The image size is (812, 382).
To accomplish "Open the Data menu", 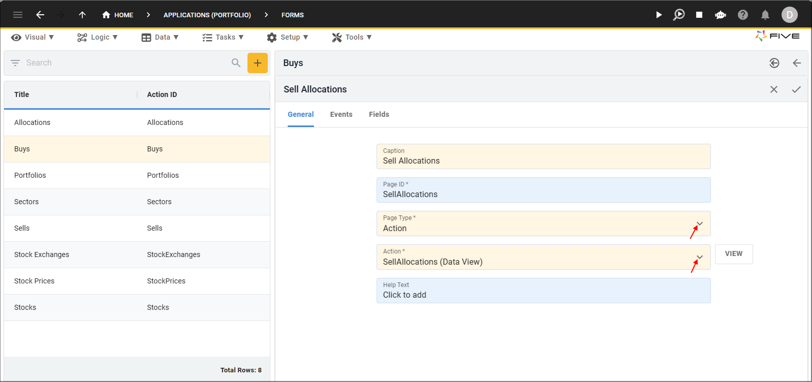I will point(160,37).
